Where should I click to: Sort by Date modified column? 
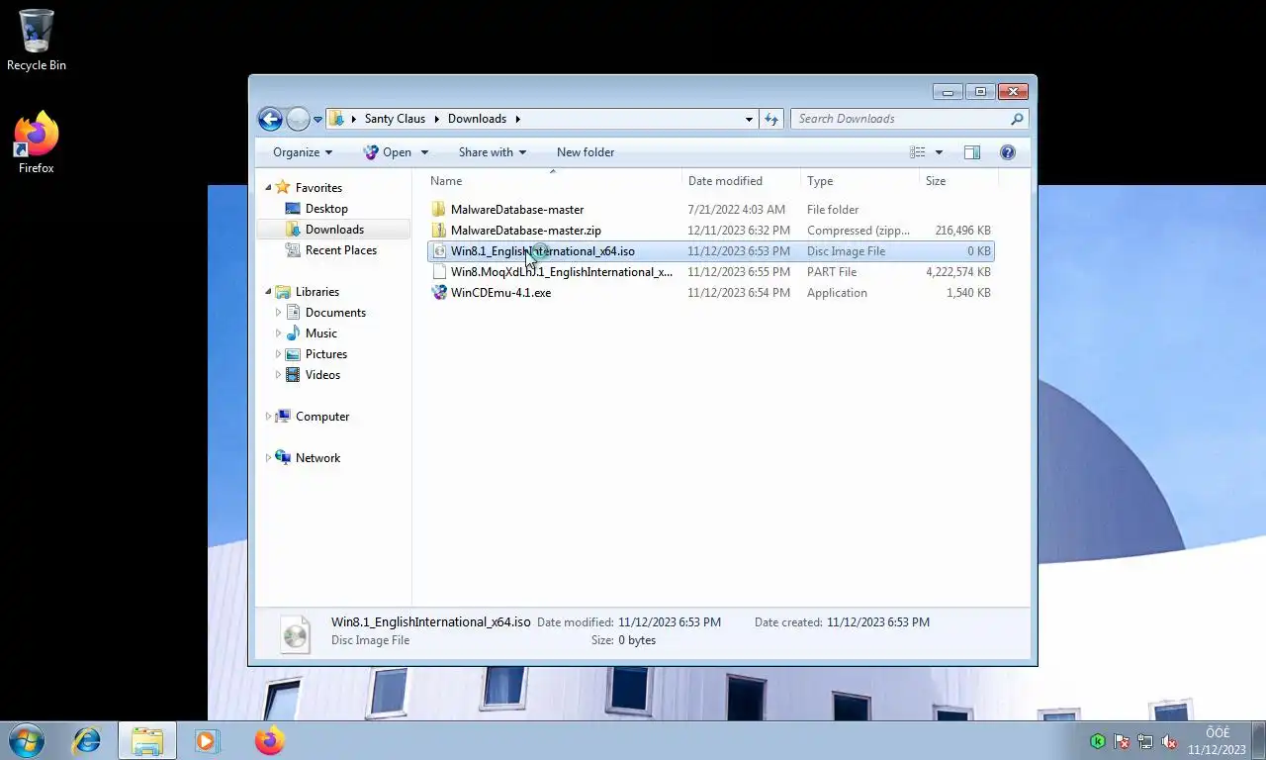click(742, 181)
